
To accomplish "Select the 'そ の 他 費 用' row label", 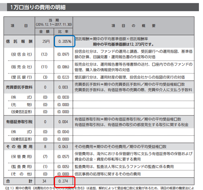I will tap(19, 147).
